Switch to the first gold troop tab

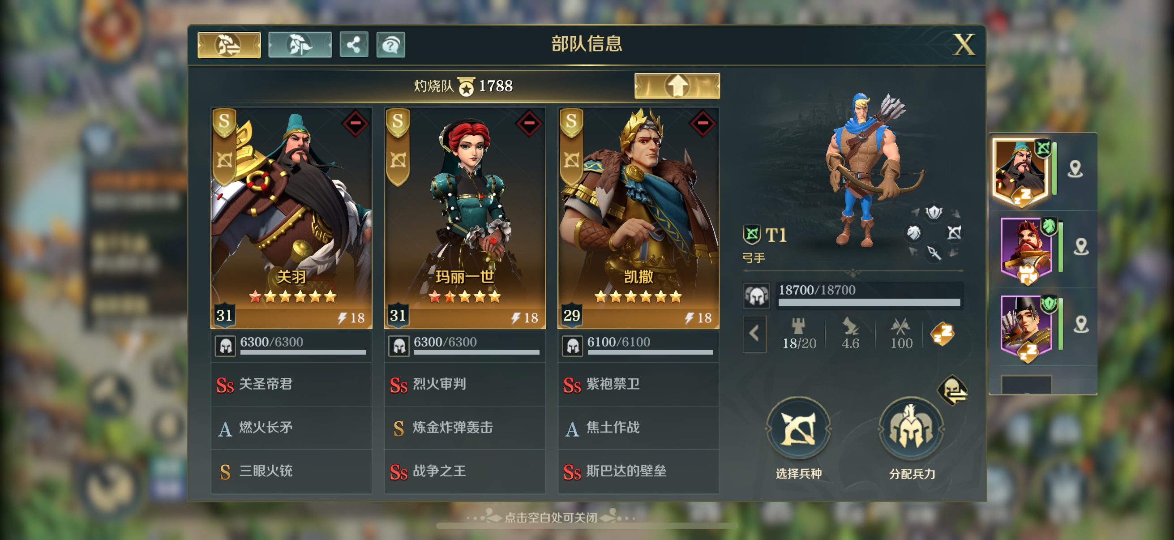pos(229,45)
